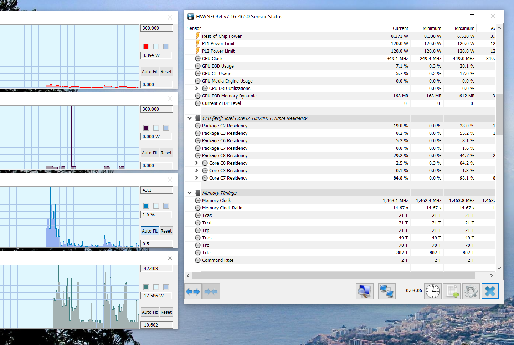The image size is (514, 345).
Task: Select the Trfc timing row
Action: (x=340, y=253)
